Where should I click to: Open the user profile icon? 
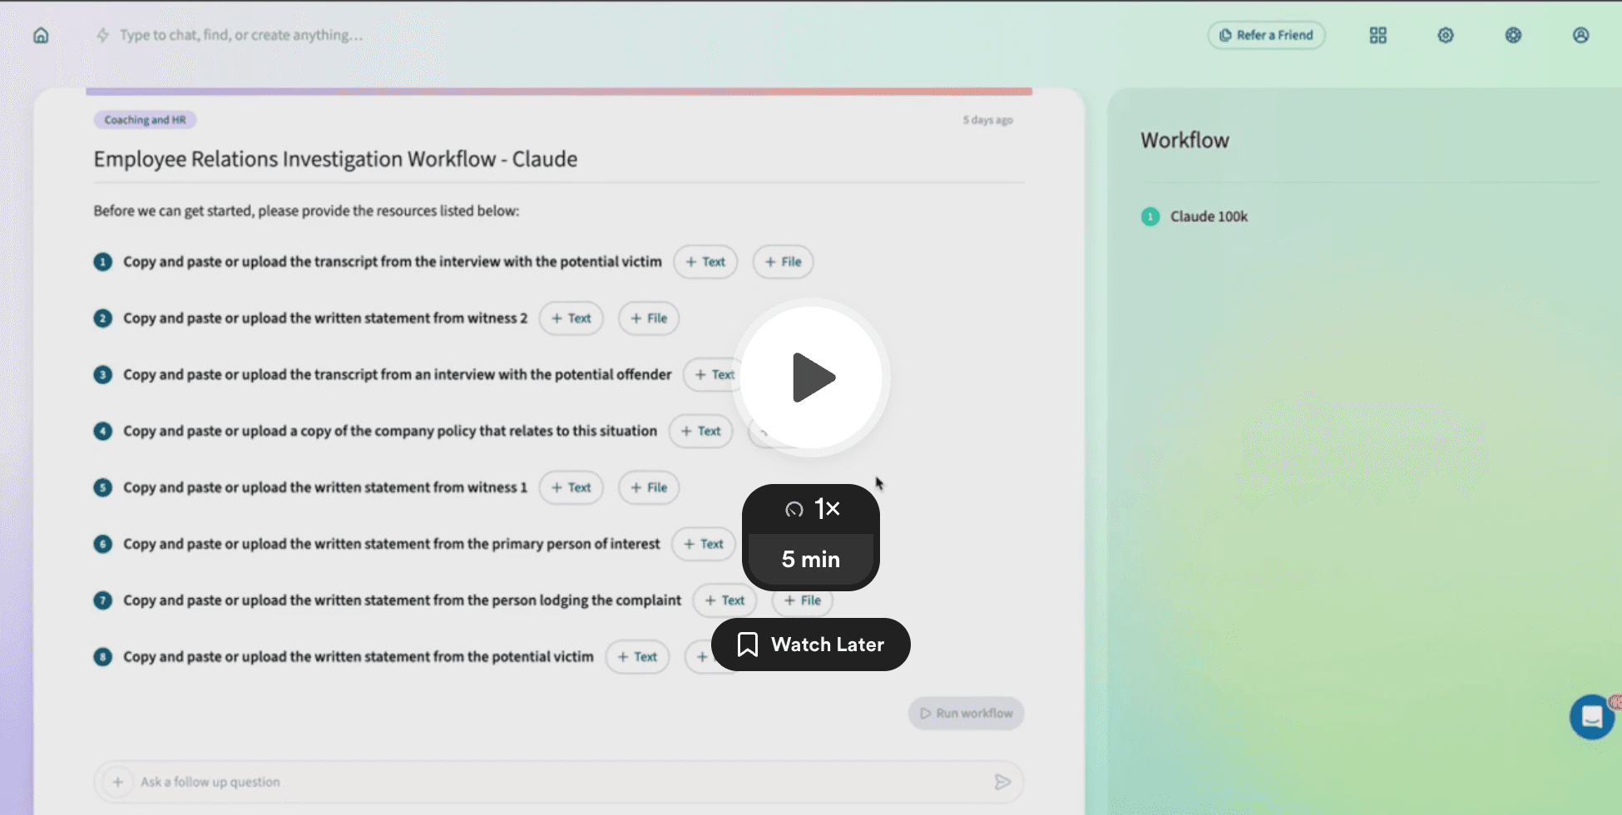point(1580,35)
